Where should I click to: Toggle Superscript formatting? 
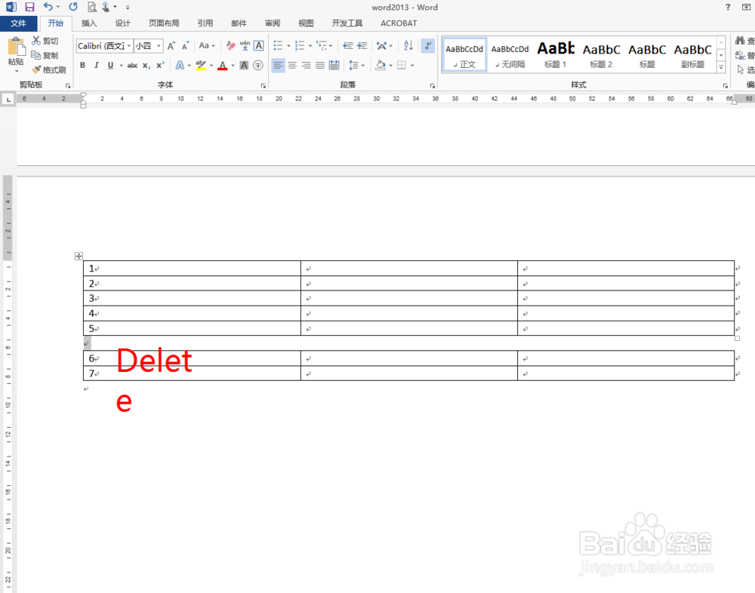[x=160, y=65]
